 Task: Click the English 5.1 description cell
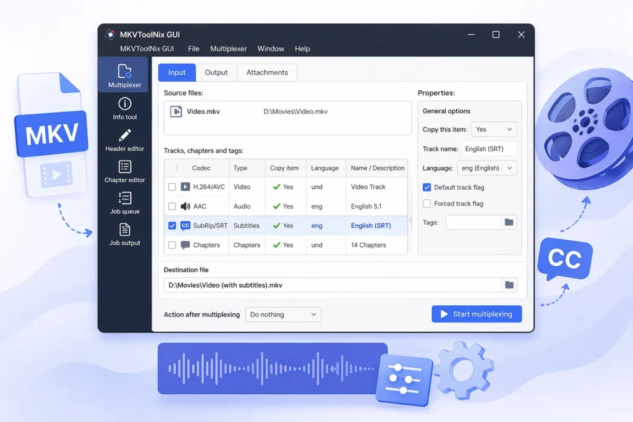point(366,206)
